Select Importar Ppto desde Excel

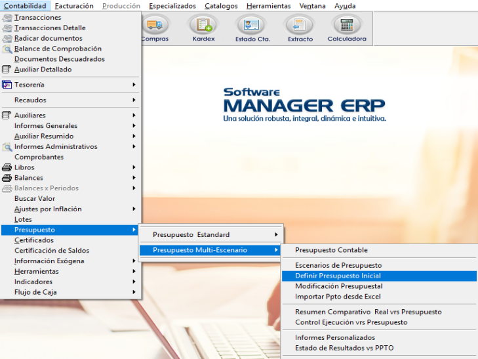click(379, 297)
